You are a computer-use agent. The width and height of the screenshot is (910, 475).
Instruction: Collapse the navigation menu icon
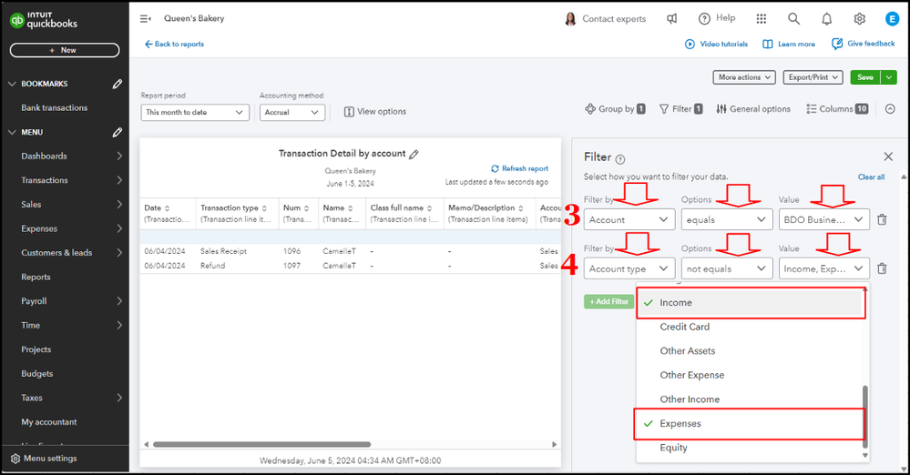pos(145,18)
